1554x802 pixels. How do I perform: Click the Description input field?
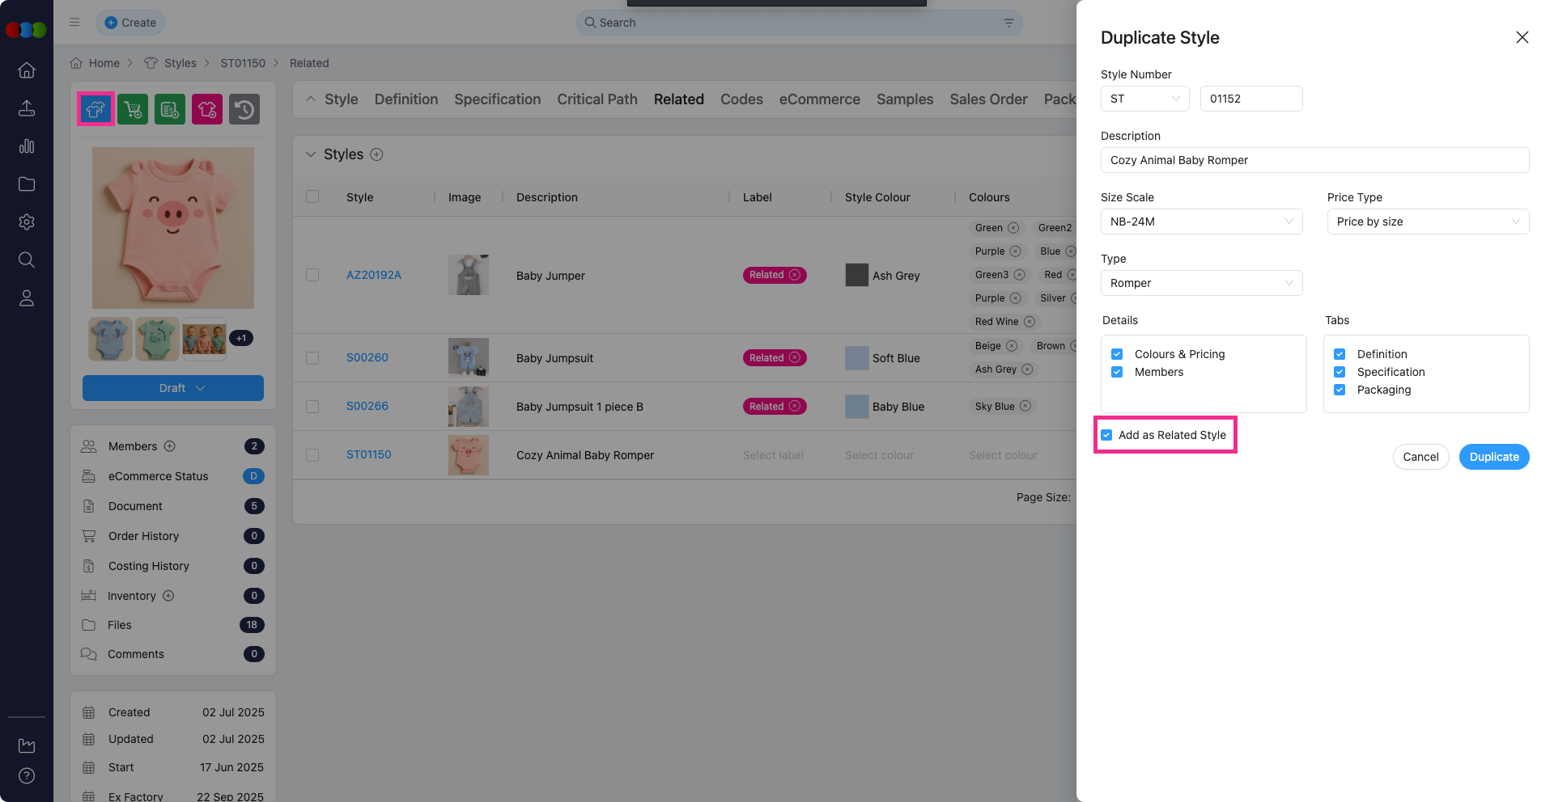click(1314, 160)
